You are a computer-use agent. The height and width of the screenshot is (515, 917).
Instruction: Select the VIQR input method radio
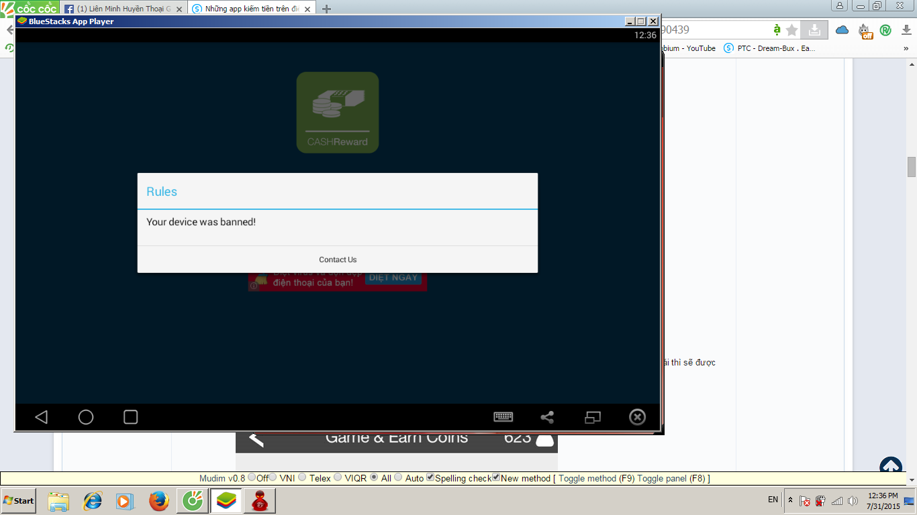(x=338, y=477)
